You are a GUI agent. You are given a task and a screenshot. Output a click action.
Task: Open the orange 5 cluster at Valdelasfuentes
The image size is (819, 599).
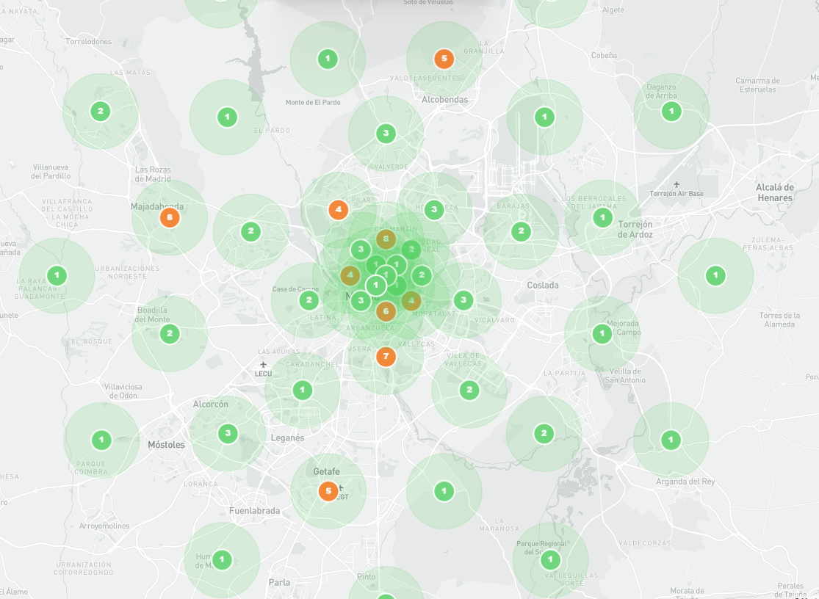444,58
